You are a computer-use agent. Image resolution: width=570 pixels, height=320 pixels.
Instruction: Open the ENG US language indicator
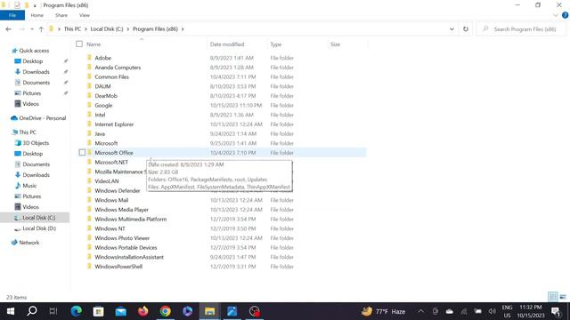(507, 311)
